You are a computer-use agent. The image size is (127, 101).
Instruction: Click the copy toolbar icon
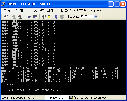pyautogui.click(x=29, y=16)
